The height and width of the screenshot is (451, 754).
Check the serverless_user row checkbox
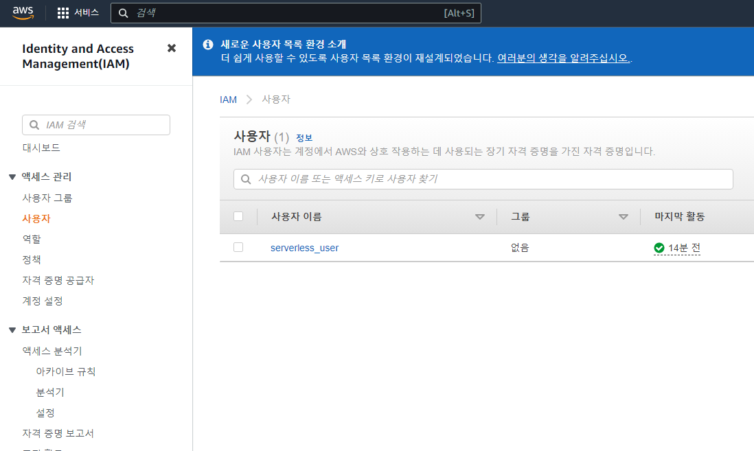coord(238,247)
